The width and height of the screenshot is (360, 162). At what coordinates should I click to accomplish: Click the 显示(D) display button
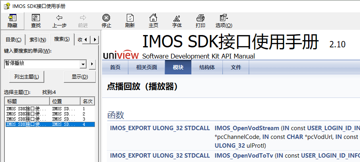point(80,77)
